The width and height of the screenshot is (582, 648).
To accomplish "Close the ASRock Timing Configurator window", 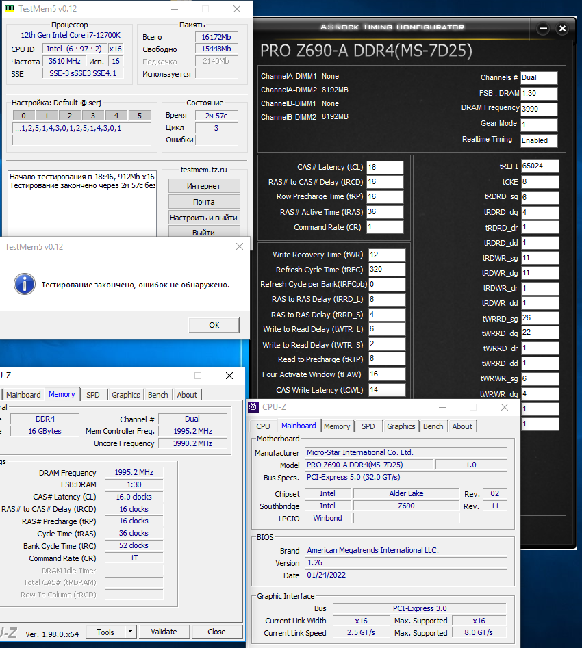I will click(562, 29).
